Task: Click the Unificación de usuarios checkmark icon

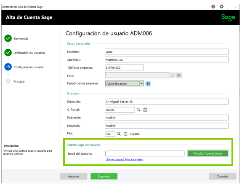Action: point(8,53)
